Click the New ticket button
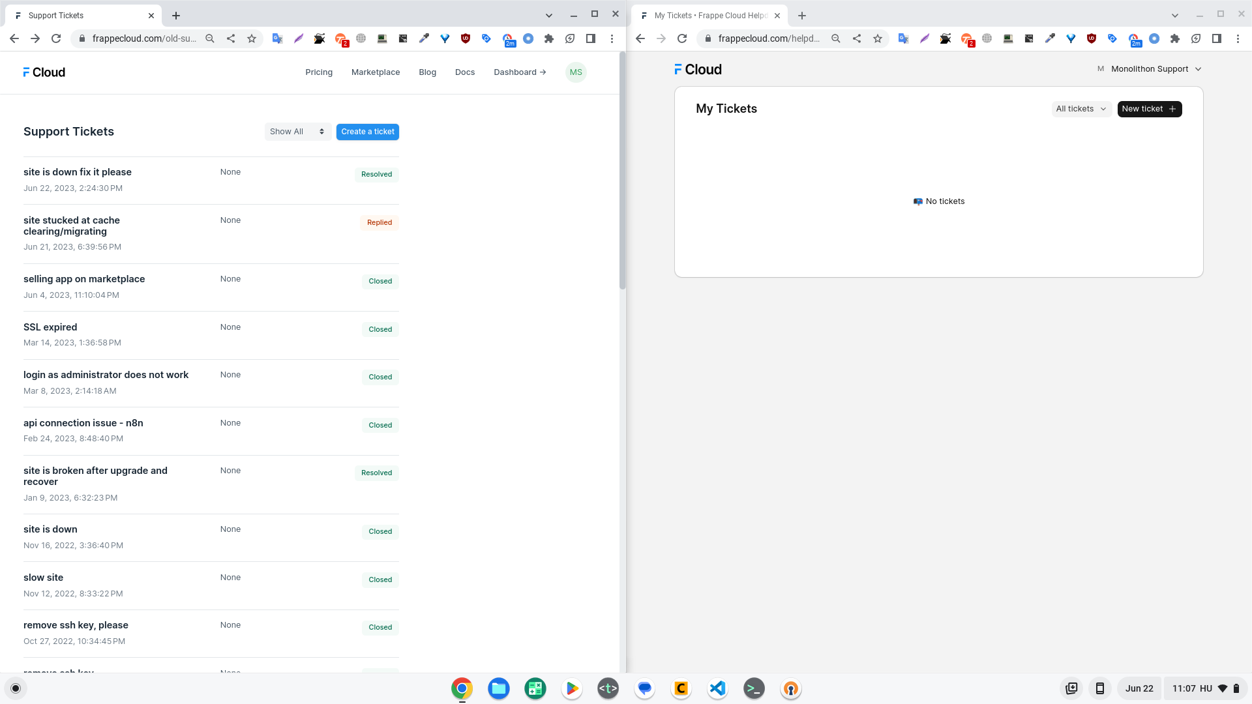The height and width of the screenshot is (704, 1252). 1149,109
